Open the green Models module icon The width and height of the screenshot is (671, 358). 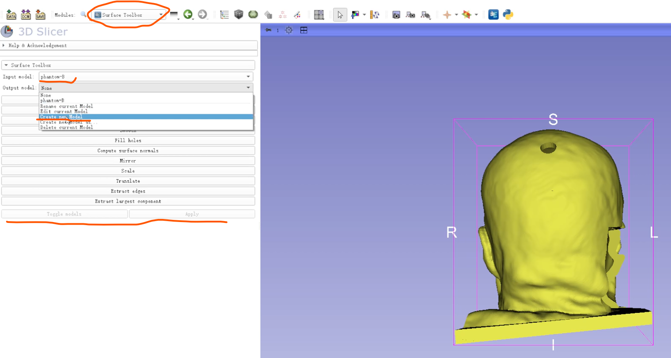253,15
